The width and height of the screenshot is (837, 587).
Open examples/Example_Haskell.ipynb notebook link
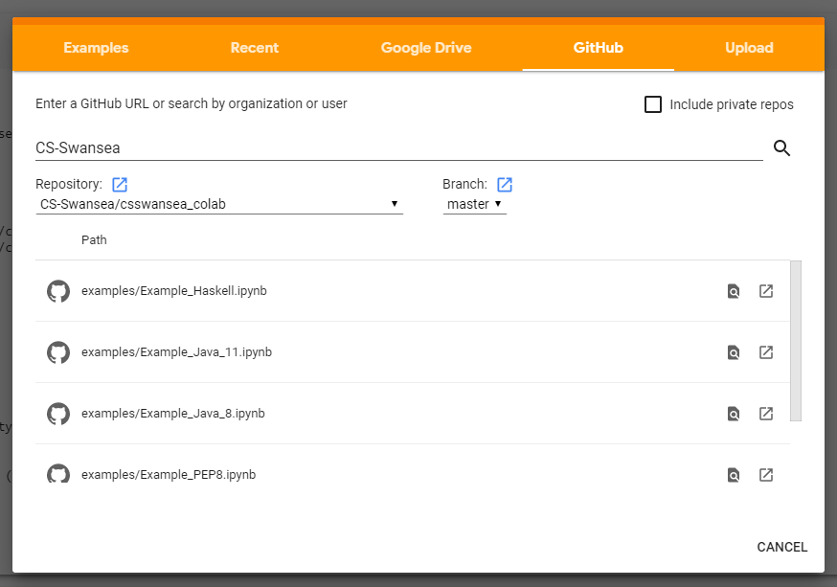174,291
